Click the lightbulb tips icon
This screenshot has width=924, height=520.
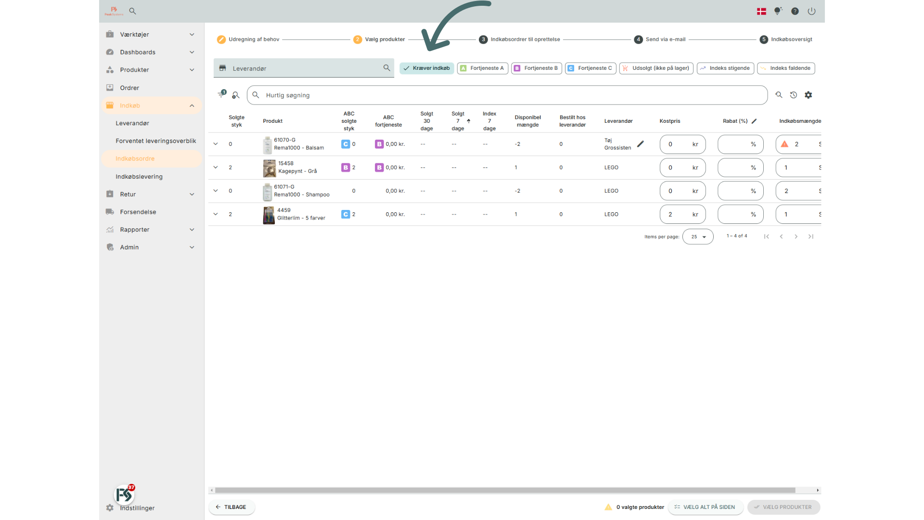click(x=778, y=11)
